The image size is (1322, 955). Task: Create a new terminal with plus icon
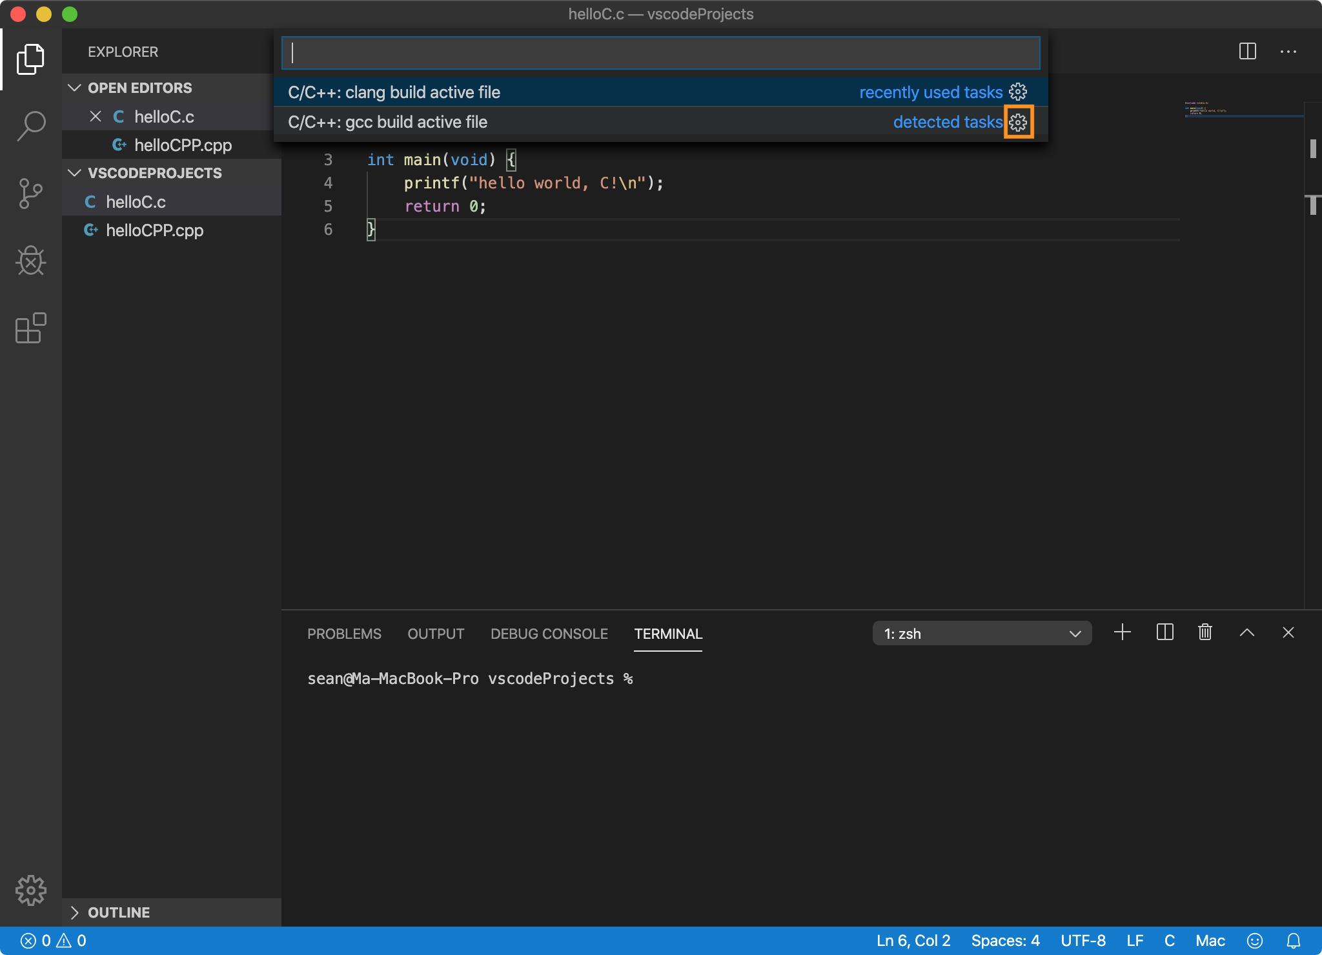1123,632
